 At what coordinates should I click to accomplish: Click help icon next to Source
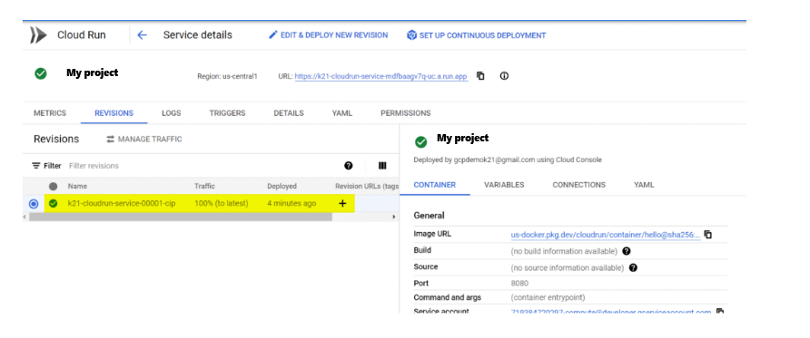[633, 267]
